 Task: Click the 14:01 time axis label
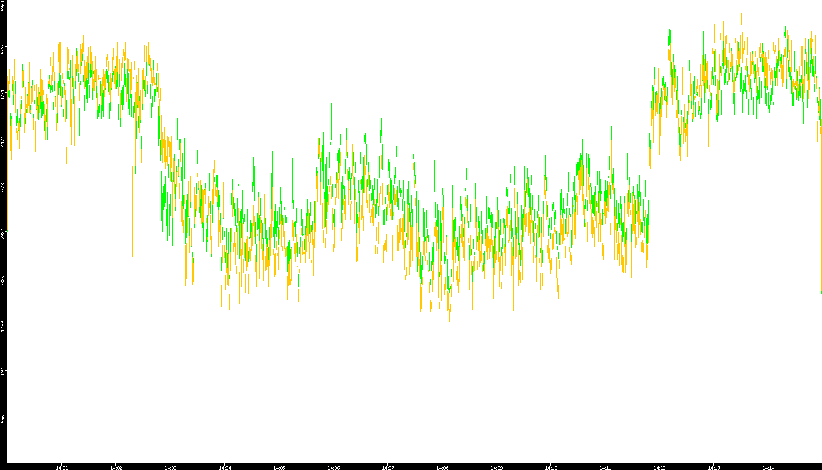click(x=62, y=468)
